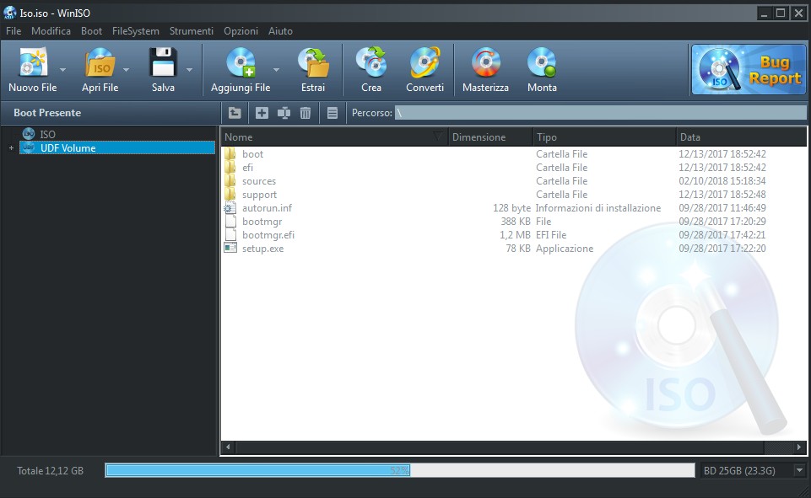The width and height of the screenshot is (811, 498).
Task: Select the bootmgr file
Action: click(262, 222)
